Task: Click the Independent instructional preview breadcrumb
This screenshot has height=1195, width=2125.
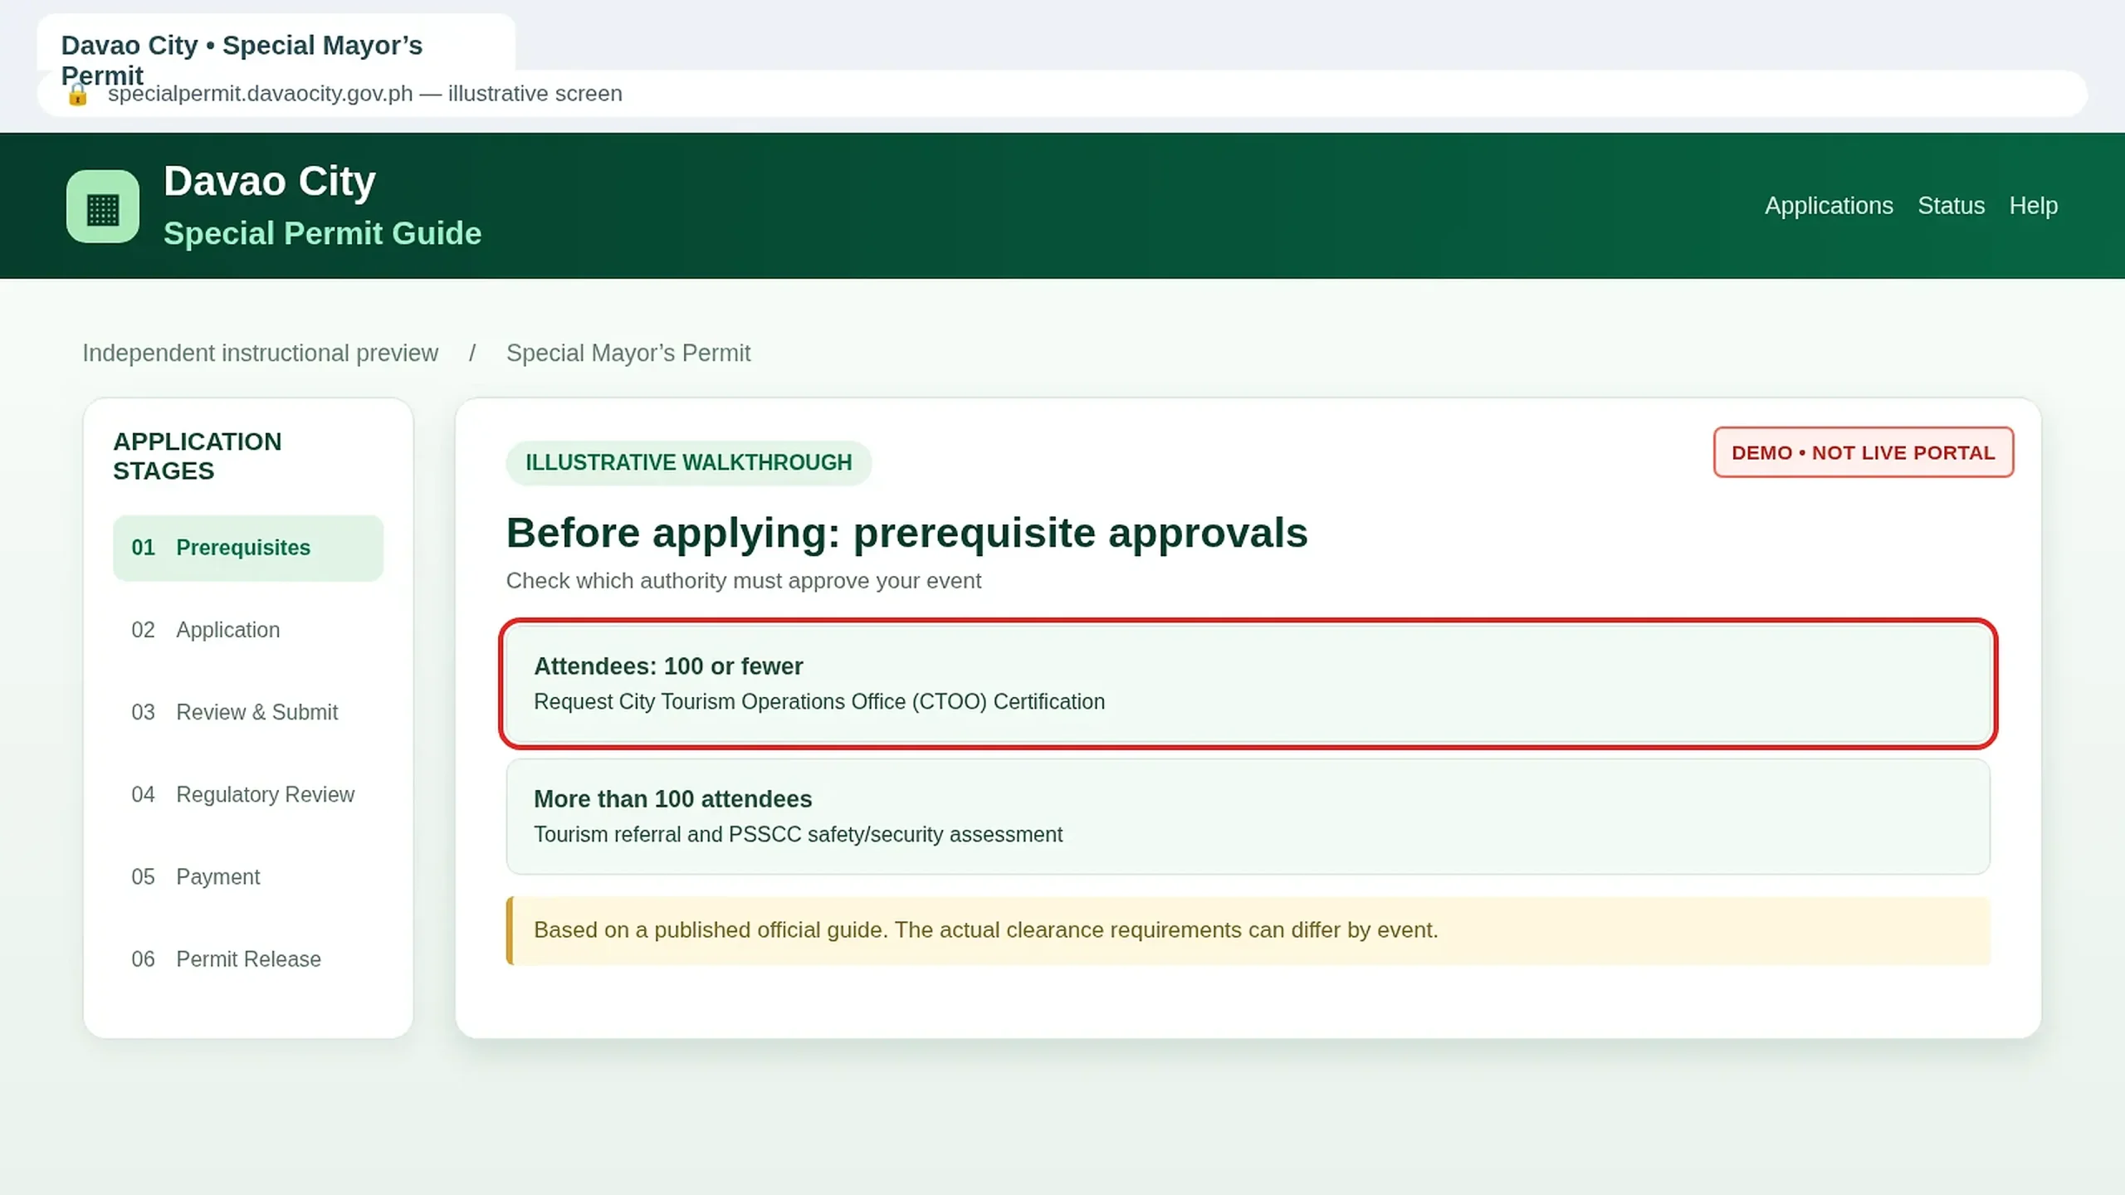Action: [260, 354]
